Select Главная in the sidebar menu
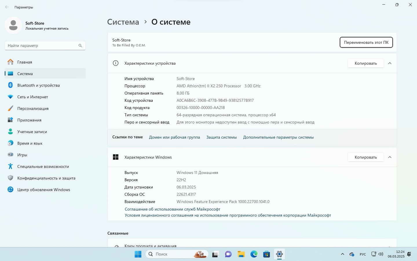 [x=45, y=62]
